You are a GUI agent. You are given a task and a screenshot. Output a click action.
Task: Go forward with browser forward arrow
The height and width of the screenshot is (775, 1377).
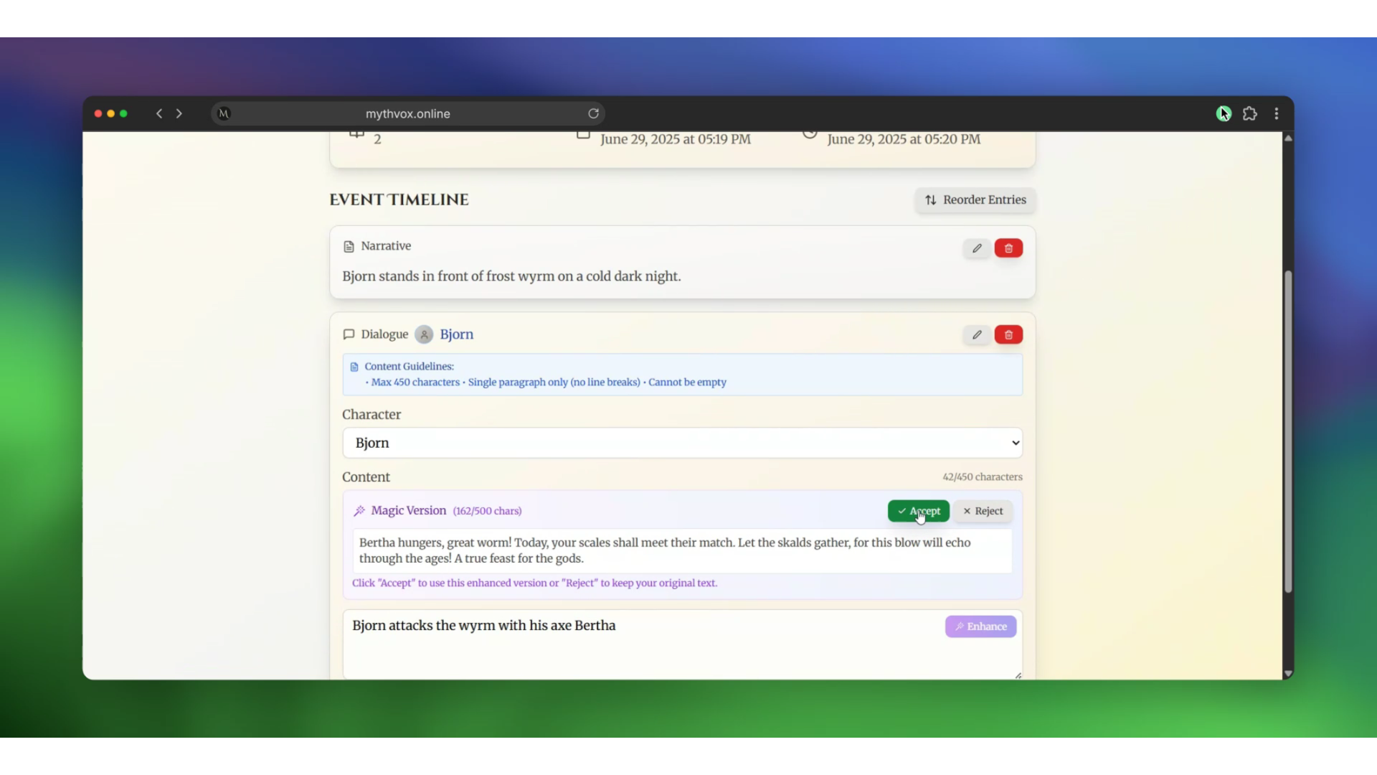(179, 113)
